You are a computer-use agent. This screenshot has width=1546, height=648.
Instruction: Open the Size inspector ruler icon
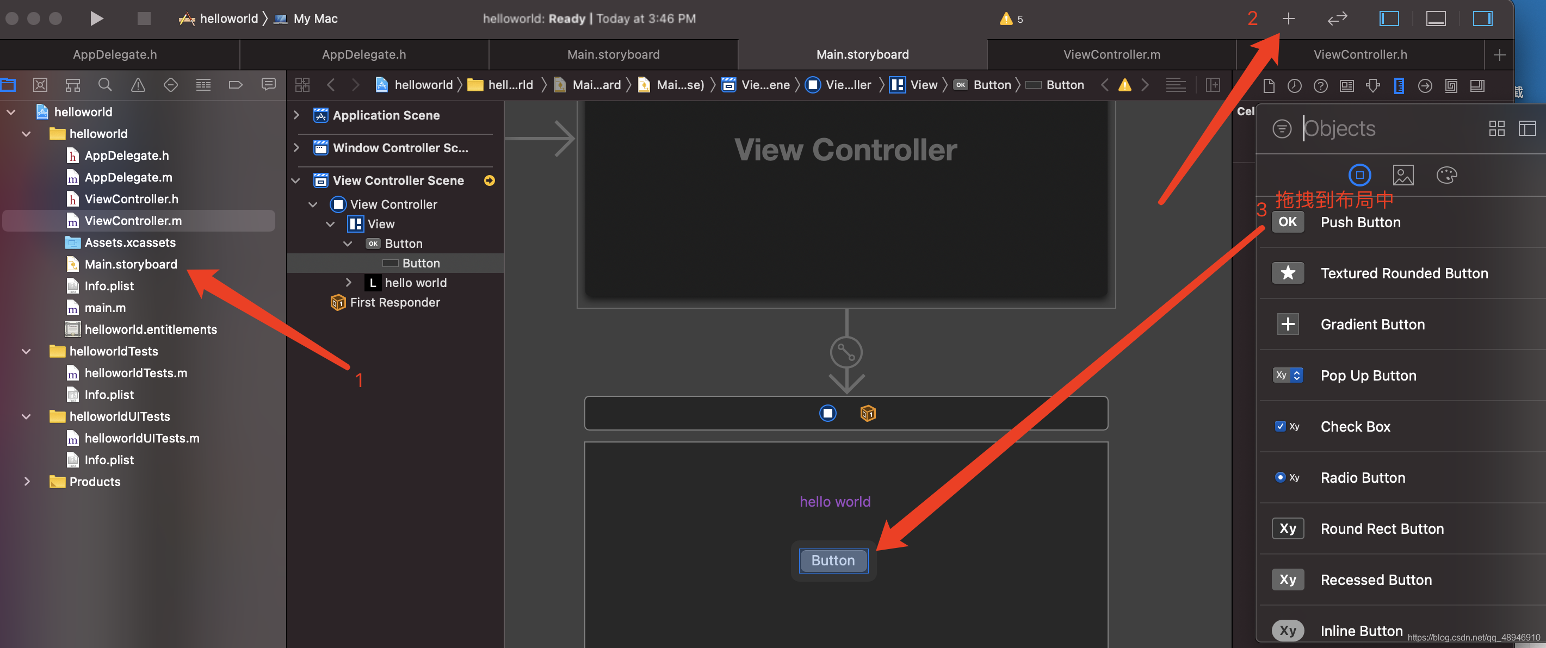tap(1399, 86)
